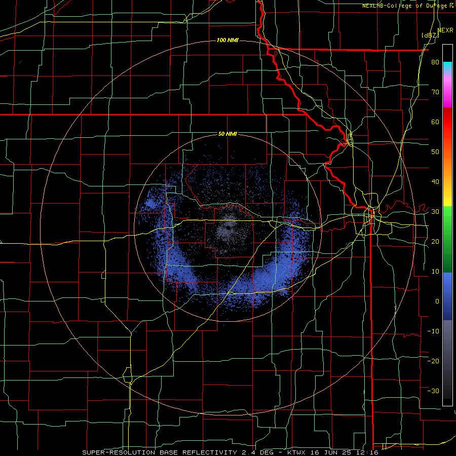This screenshot has height=456, width=456.
Task: Click the 50 dBZ value on the scale
Action: [x=435, y=152]
